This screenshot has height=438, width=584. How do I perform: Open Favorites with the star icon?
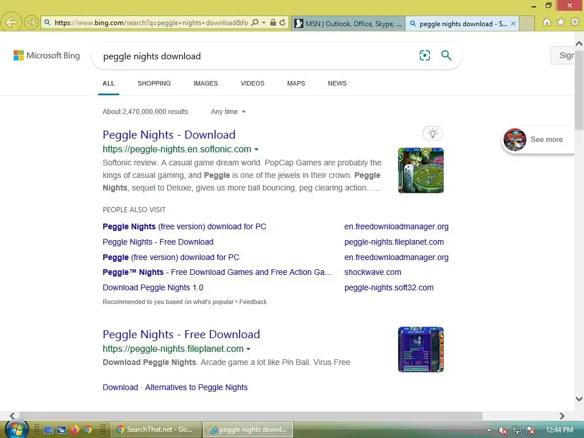[561, 22]
